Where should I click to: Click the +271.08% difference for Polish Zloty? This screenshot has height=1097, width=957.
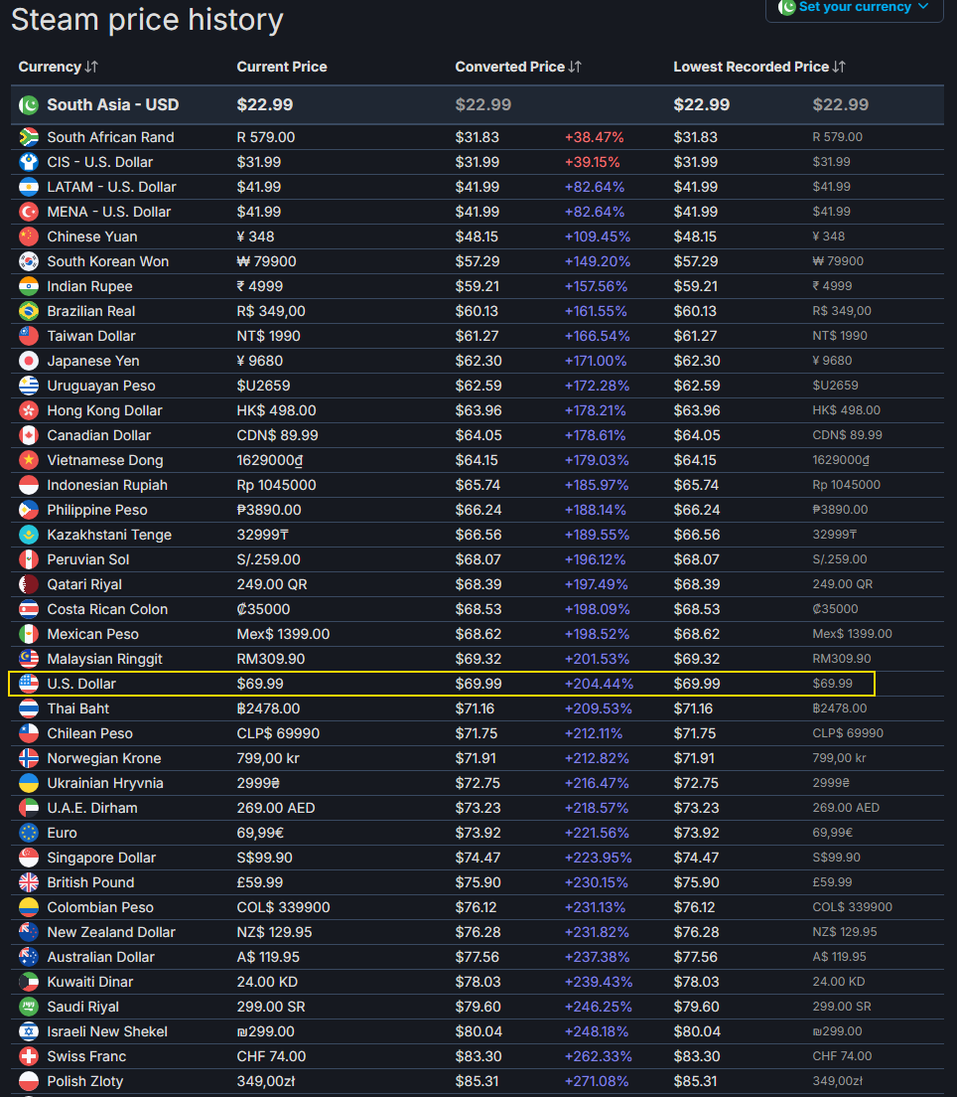pos(597,1081)
